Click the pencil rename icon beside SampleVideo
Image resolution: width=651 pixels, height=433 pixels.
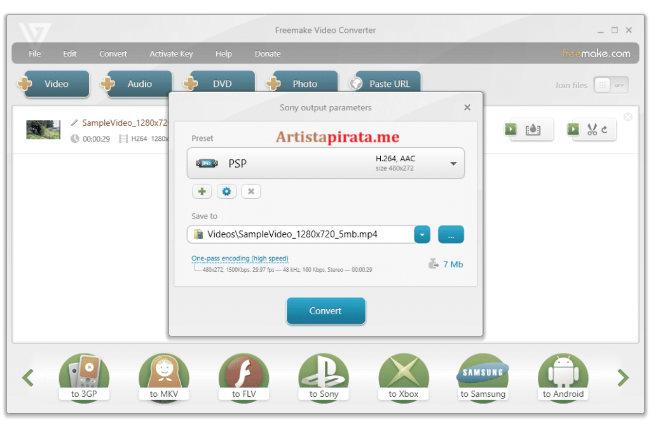[x=75, y=123]
